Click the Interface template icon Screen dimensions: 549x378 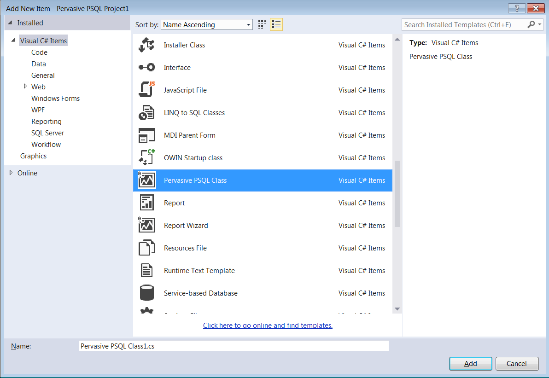click(146, 68)
